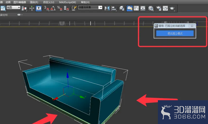Open the 渲染(R) Rendering menu

pos(34,2)
